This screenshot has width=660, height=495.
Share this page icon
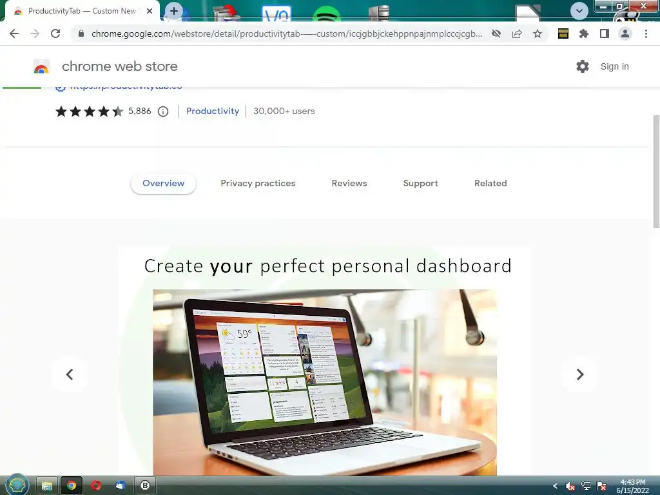click(x=517, y=34)
